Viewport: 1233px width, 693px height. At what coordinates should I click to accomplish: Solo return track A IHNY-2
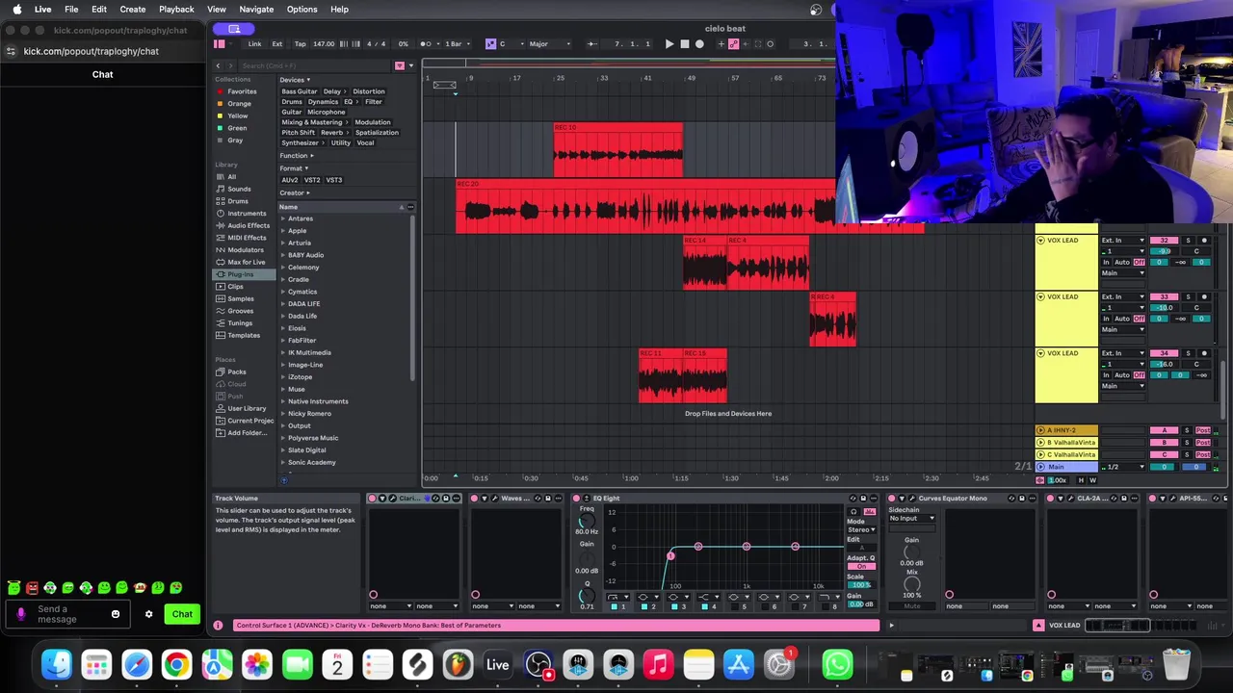pos(1188,430)
